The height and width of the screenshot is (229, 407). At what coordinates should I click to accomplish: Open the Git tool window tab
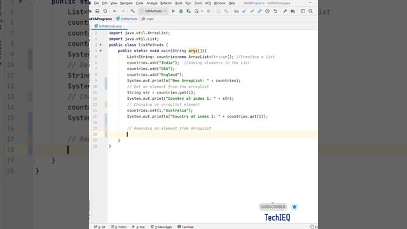pyautogui.click(x=100, y=227)
